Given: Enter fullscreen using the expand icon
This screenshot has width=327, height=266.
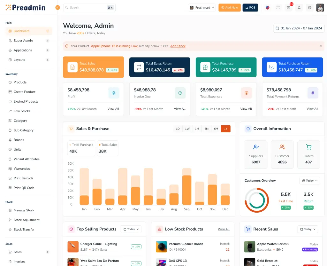Looking at the screenshot, I should click(x=278, y=7).
